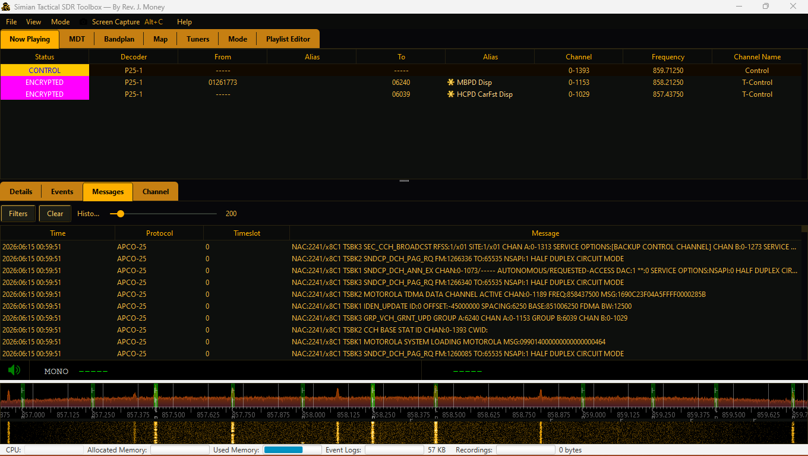The height and width of the screenshot is (456, 808).
Task: Mute audio with the green speaker icon
Action: tap(14, 370)
